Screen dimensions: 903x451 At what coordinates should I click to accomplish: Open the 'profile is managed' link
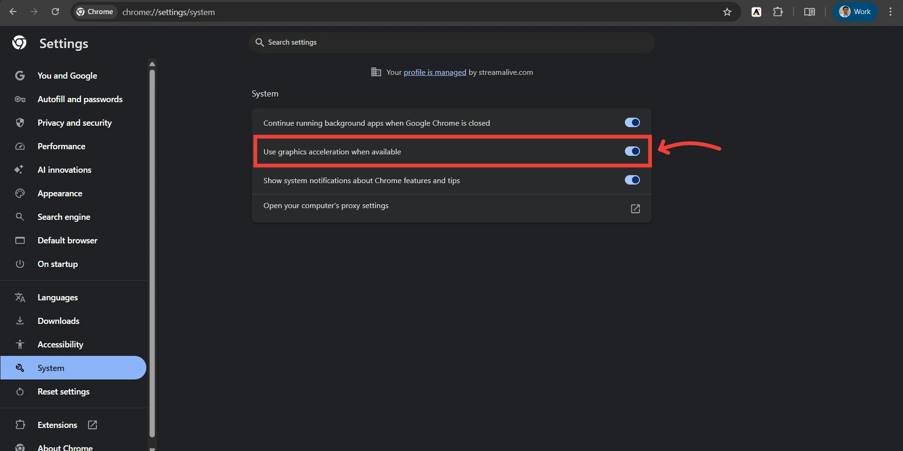(x=435, y=72)
